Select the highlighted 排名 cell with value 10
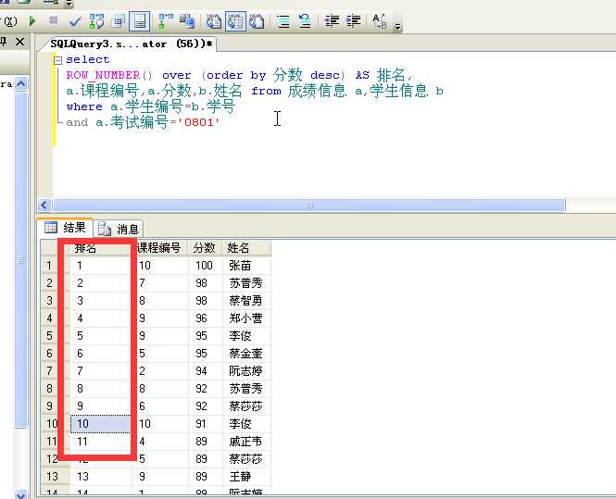This screenshot has height=499, width=616. [101, 424]
